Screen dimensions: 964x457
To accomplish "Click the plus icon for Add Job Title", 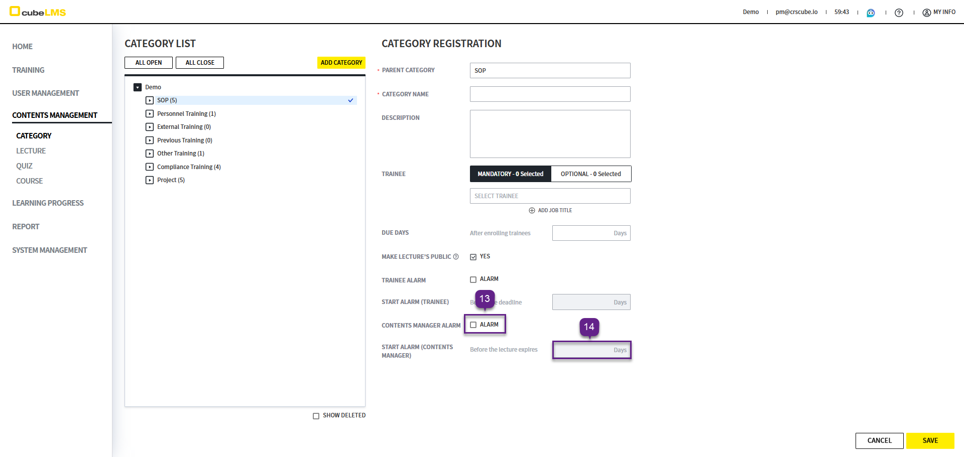I will pyautogui.click(x=532, y=211).
